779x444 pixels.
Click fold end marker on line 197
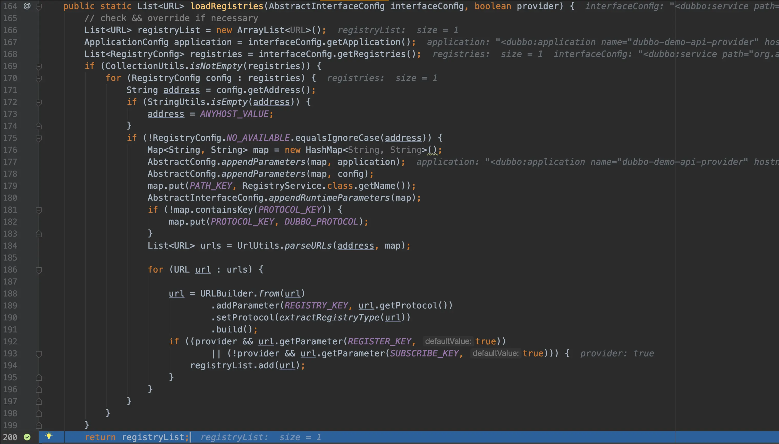click(x=39, y=401)
